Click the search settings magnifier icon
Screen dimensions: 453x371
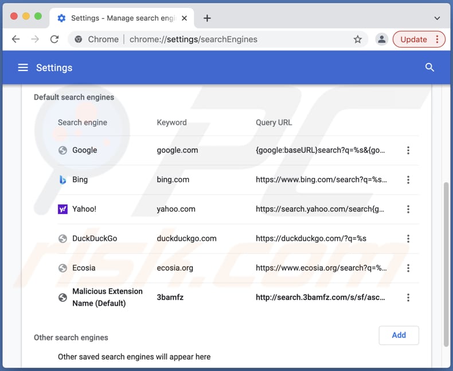429,68
